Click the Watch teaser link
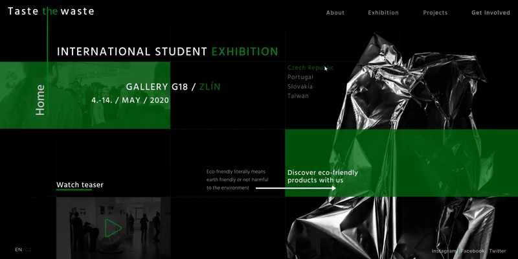The image size is (518, 259). [x=80, y=185]
